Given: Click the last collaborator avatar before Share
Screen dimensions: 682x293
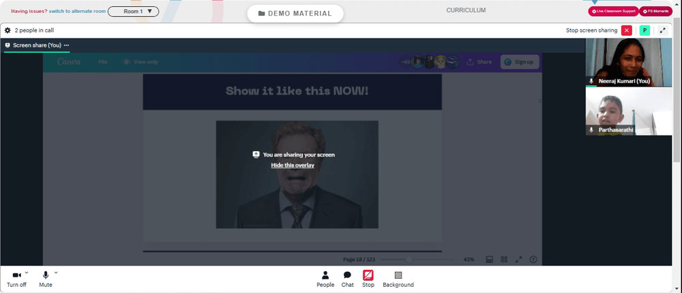Looking at the screenshot, I should [x=453, y=62].
